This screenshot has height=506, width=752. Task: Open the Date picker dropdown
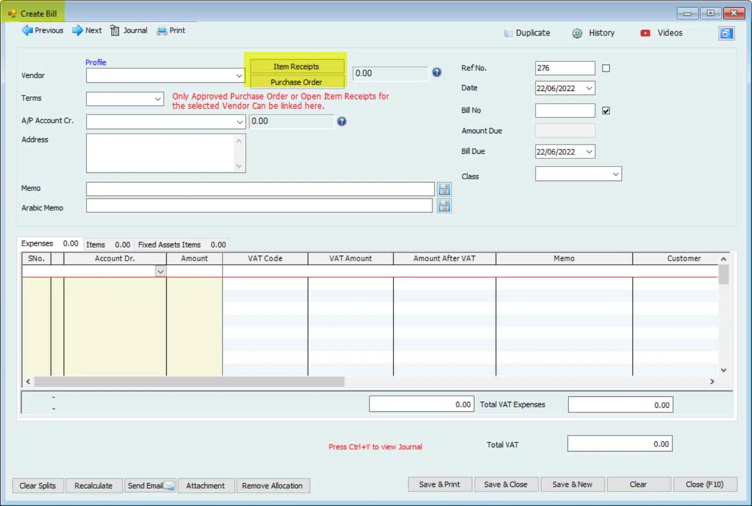click(589, 88)
